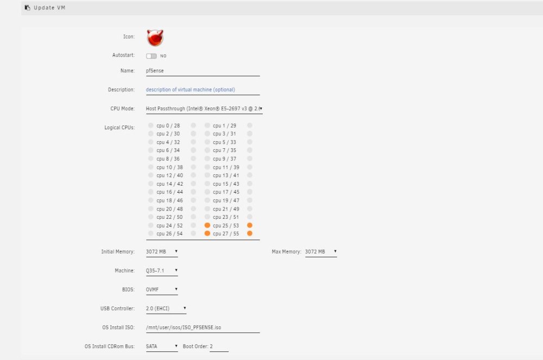Open the Max Memory dropdown

[321, 251]
